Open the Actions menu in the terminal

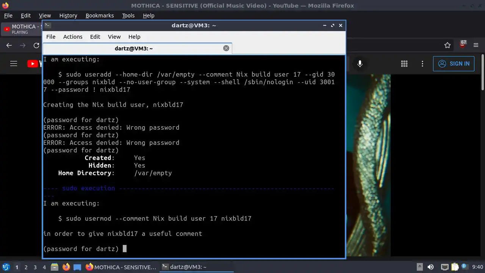73,37
